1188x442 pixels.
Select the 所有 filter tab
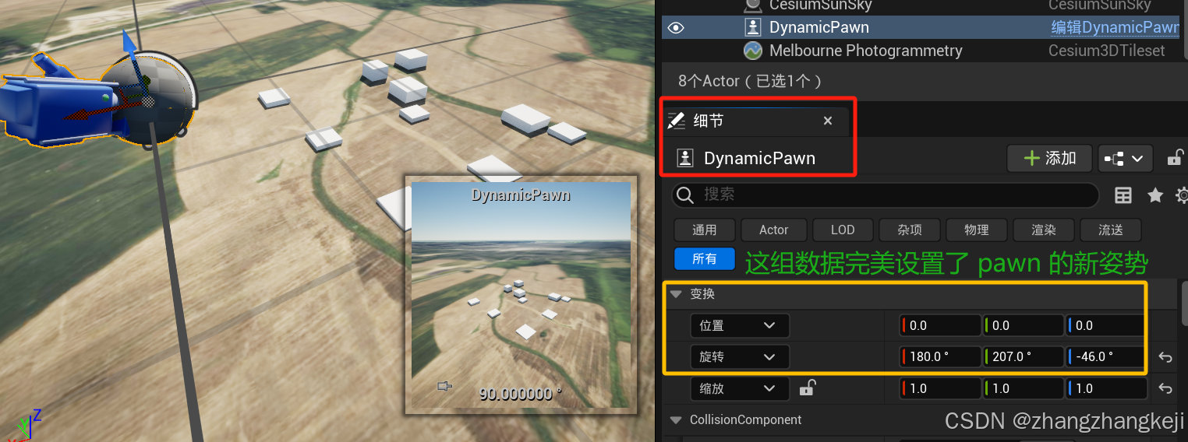coord(704,258)
